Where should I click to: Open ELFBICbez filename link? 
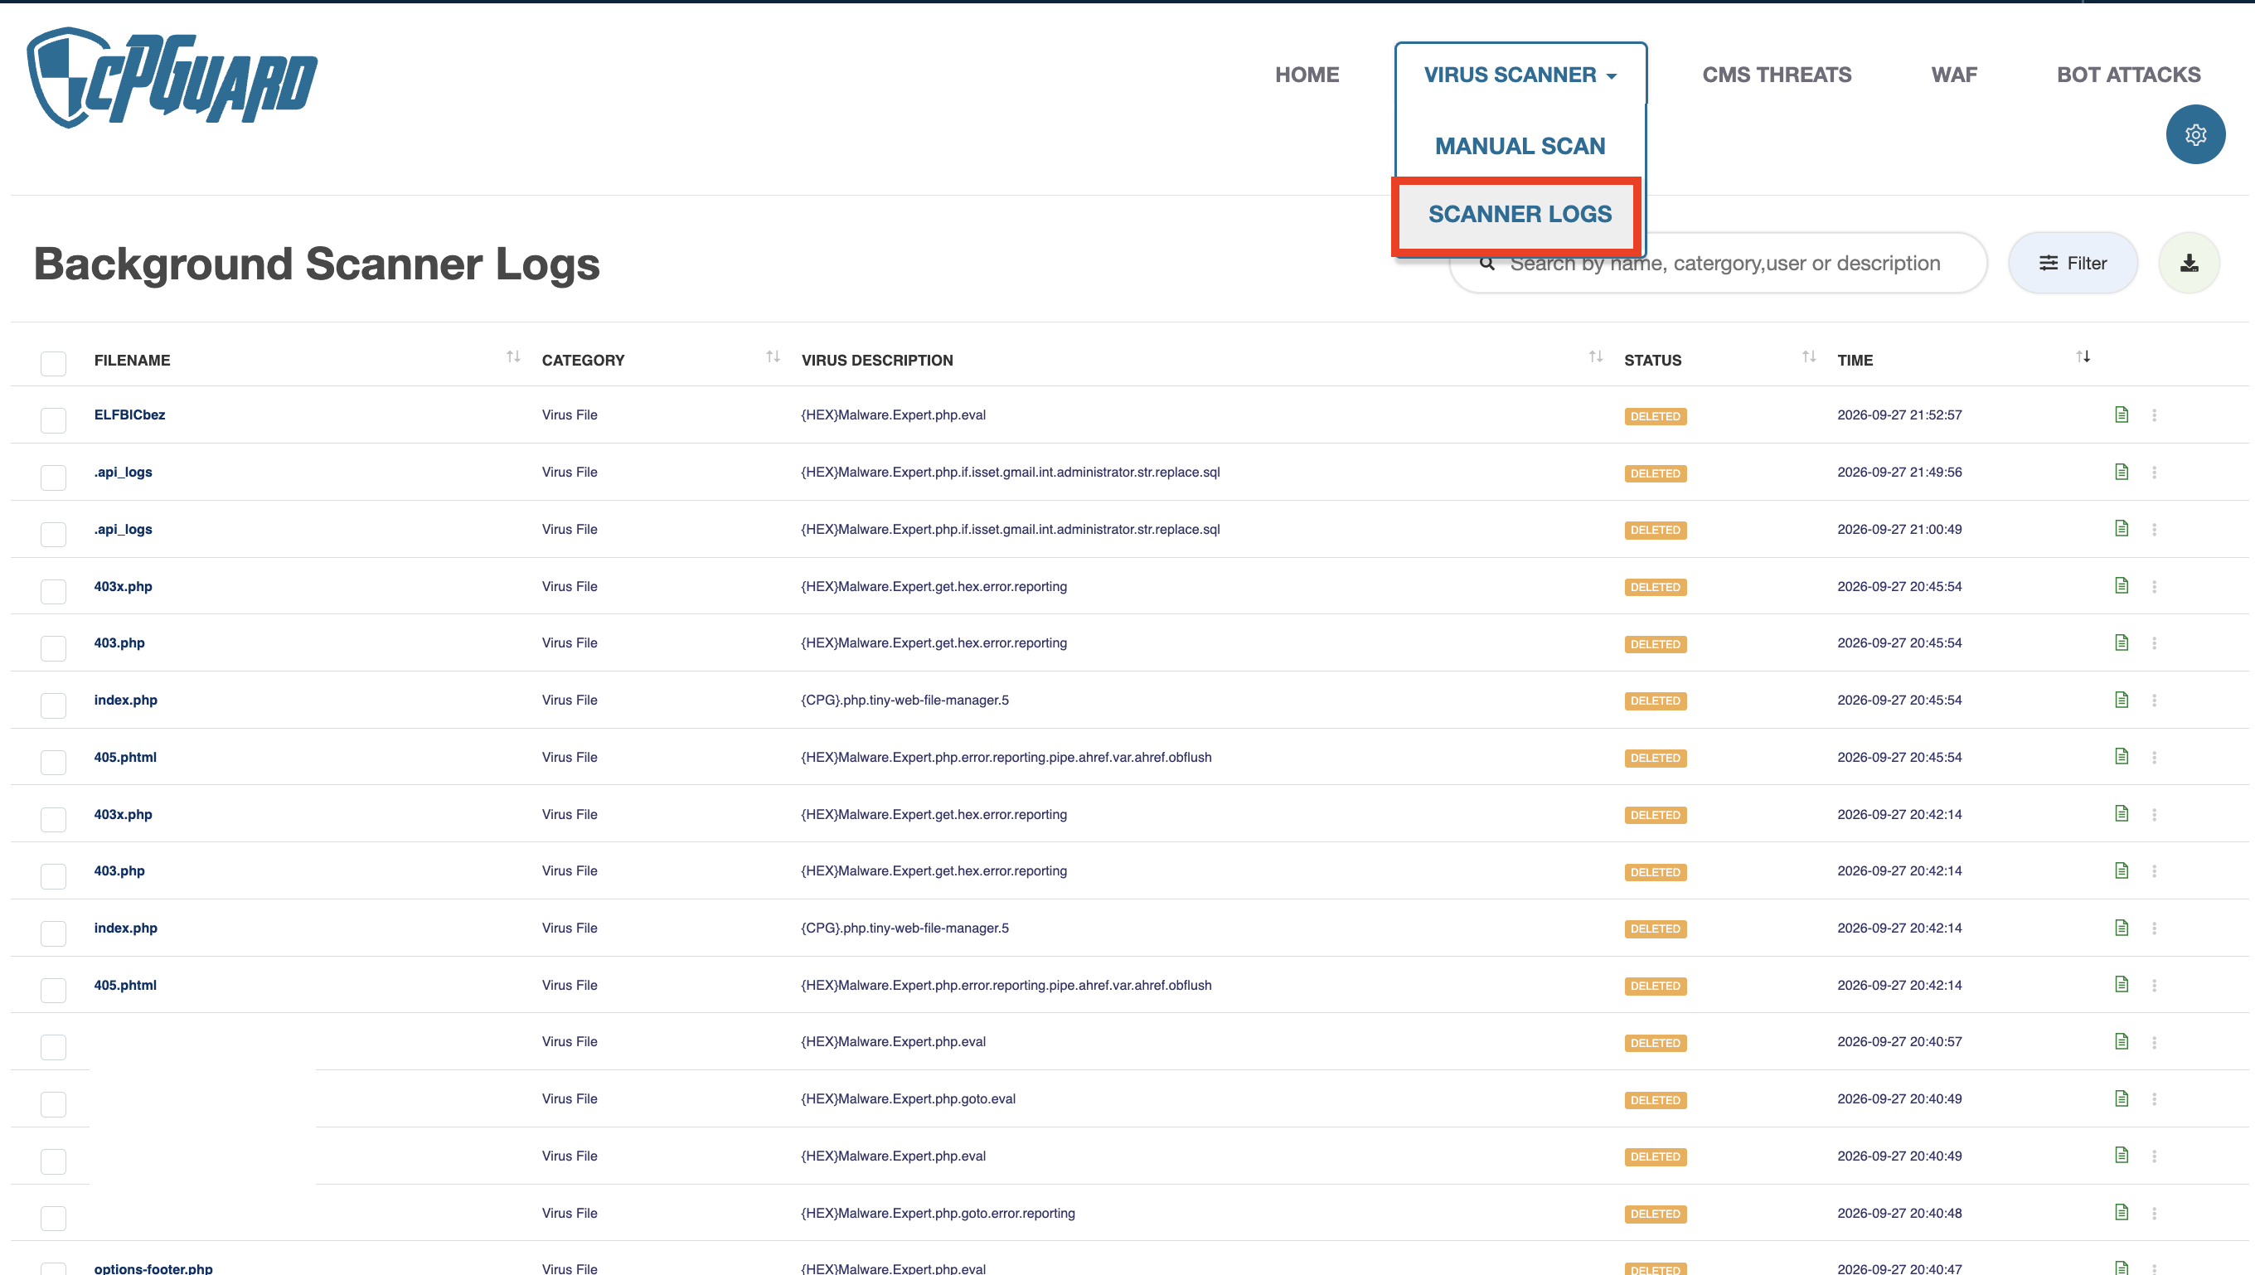click(129, 414)
